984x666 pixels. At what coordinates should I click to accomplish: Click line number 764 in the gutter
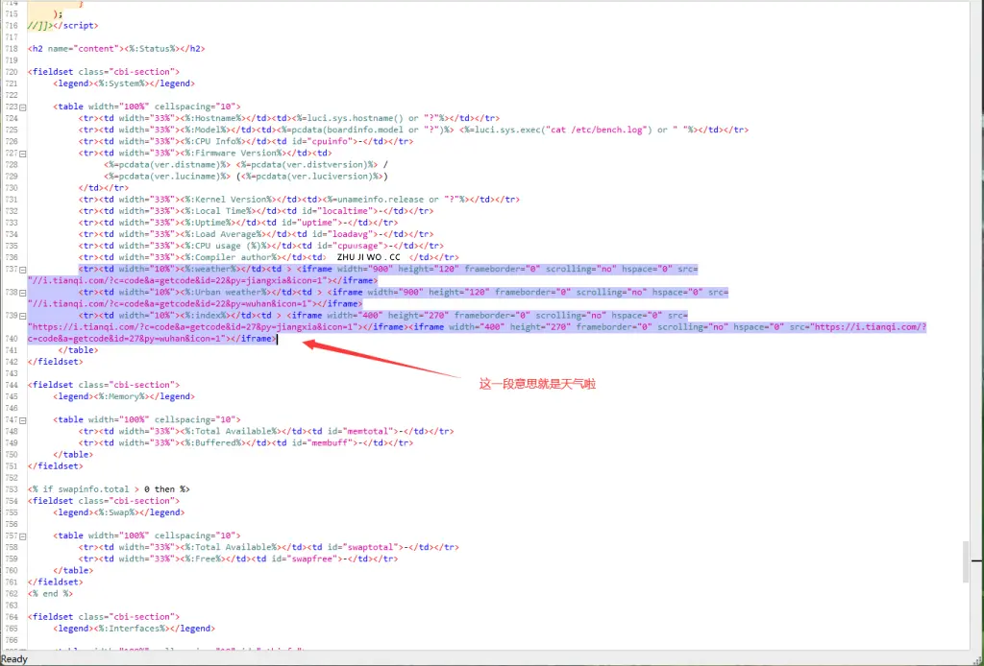(12, 617)
